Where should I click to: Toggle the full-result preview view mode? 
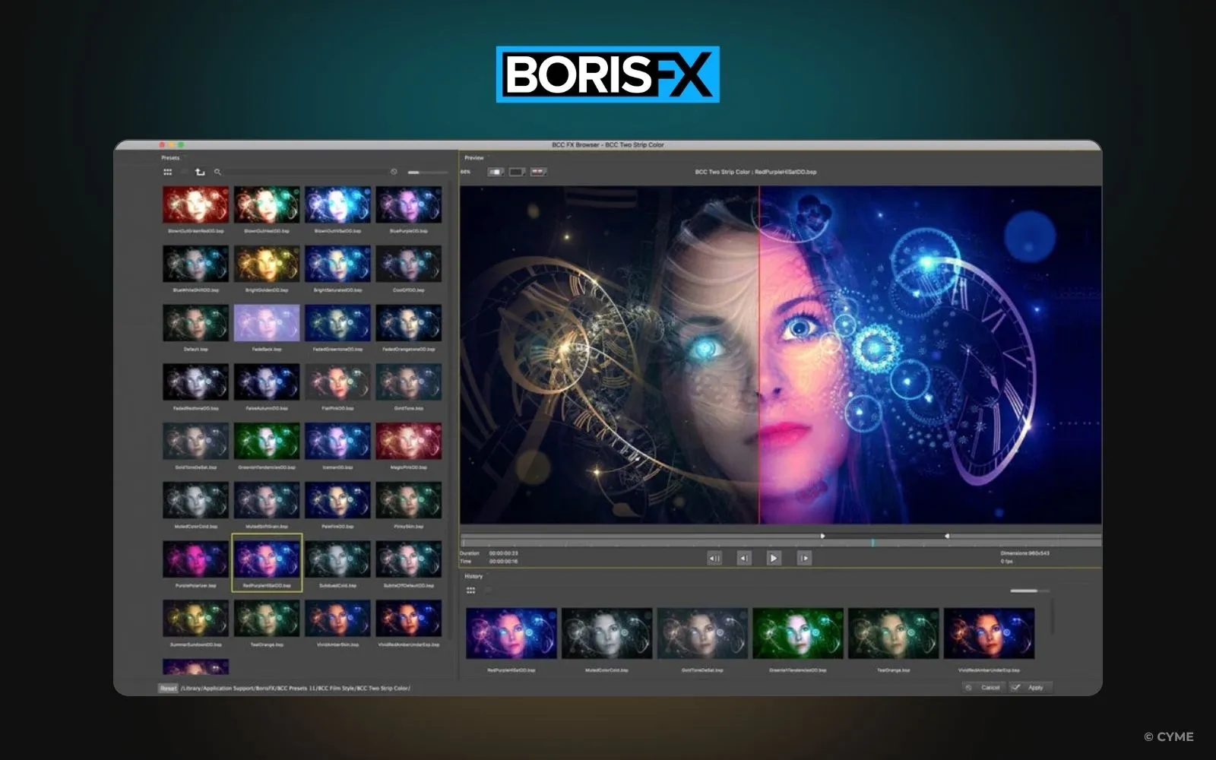click(495, 172)
